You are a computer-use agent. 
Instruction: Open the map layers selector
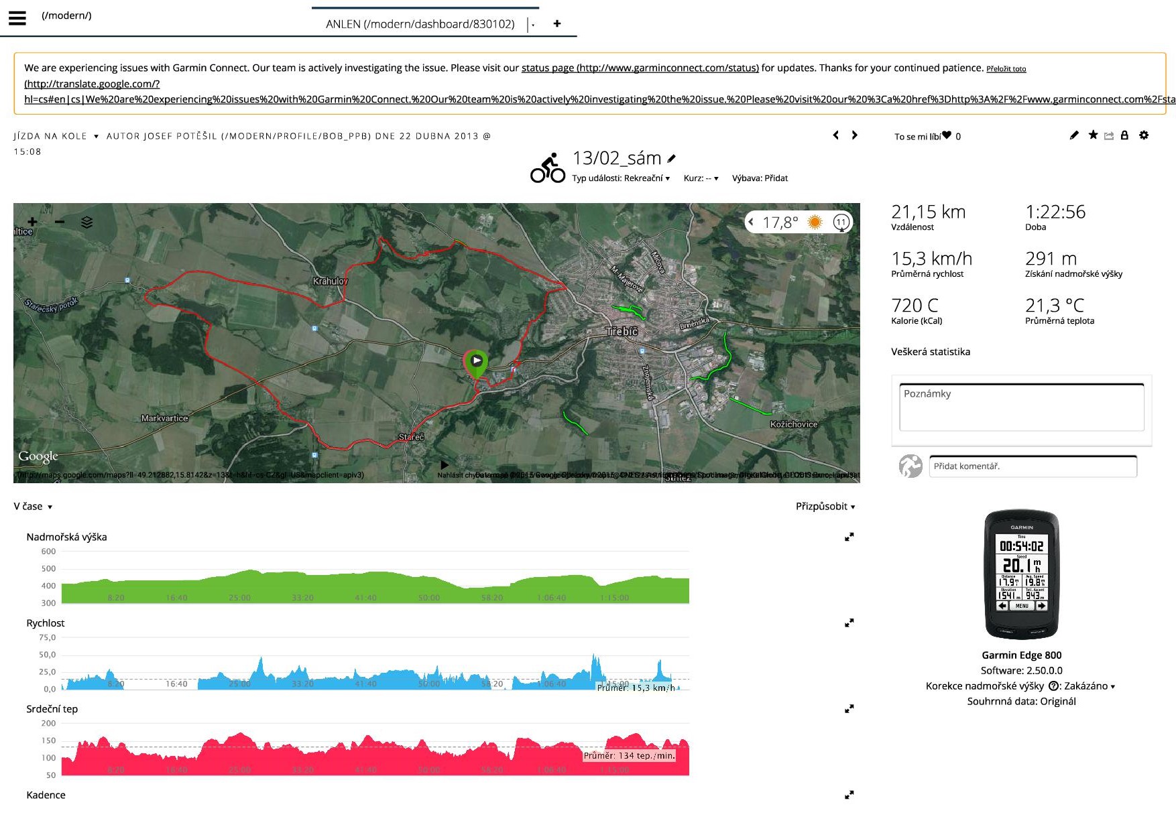click(86, 222)
